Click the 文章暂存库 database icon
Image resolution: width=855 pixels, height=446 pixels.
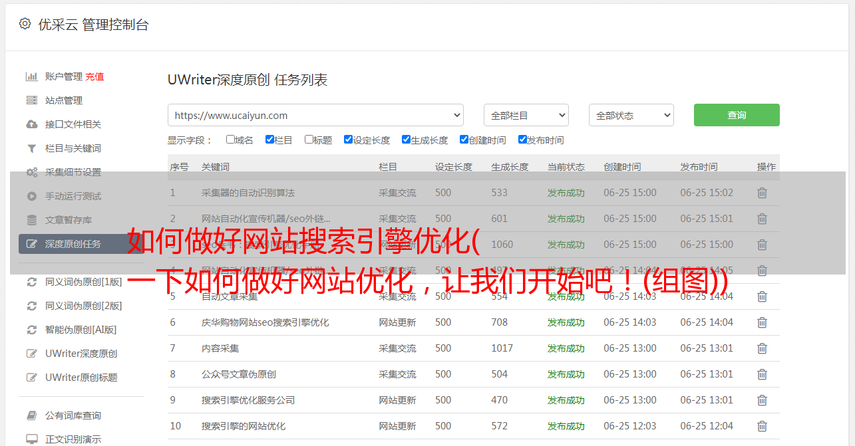(x=31, y=220)
